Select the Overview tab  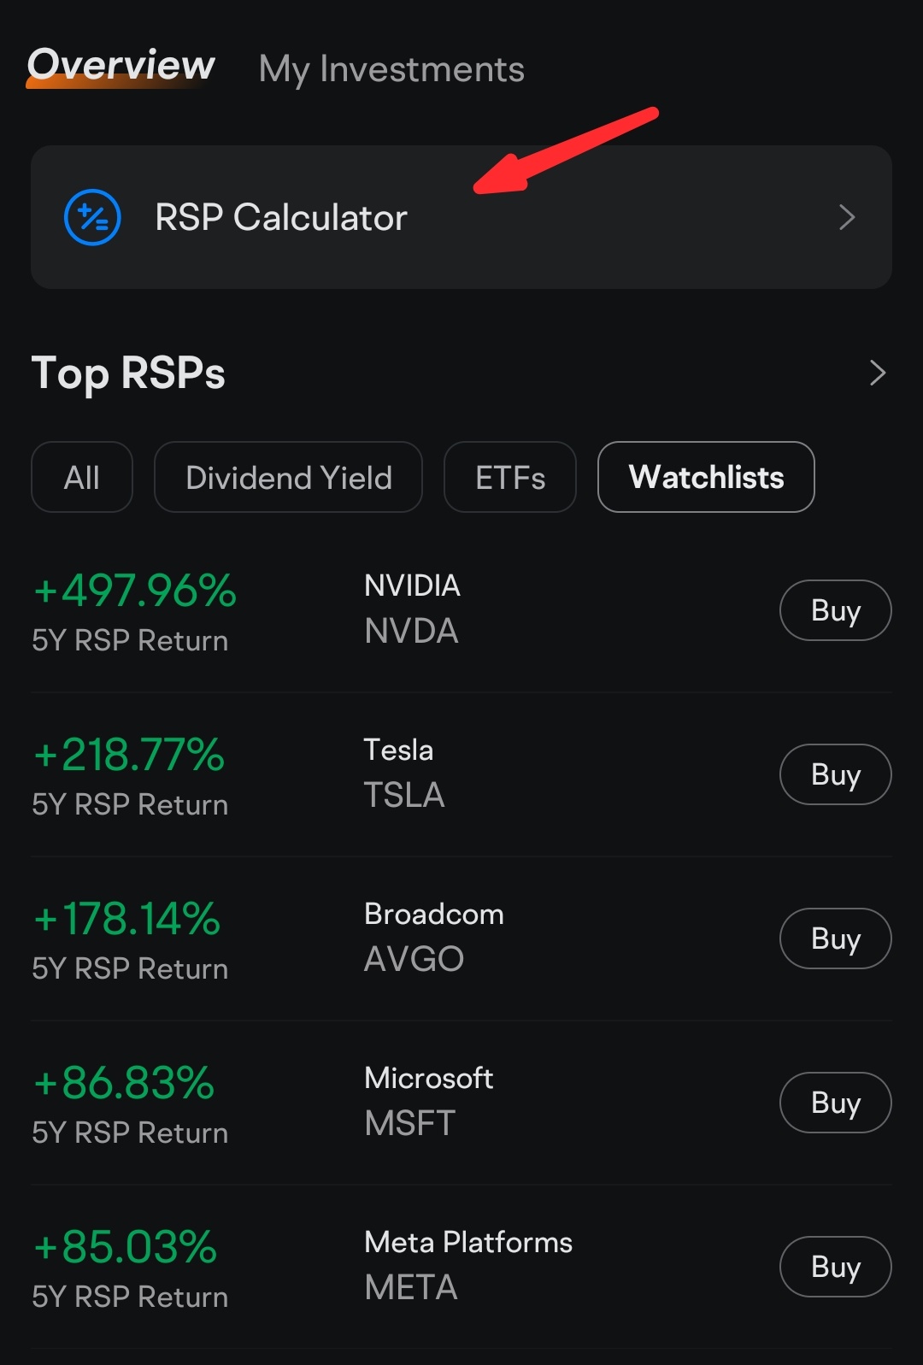click(121, 65)
